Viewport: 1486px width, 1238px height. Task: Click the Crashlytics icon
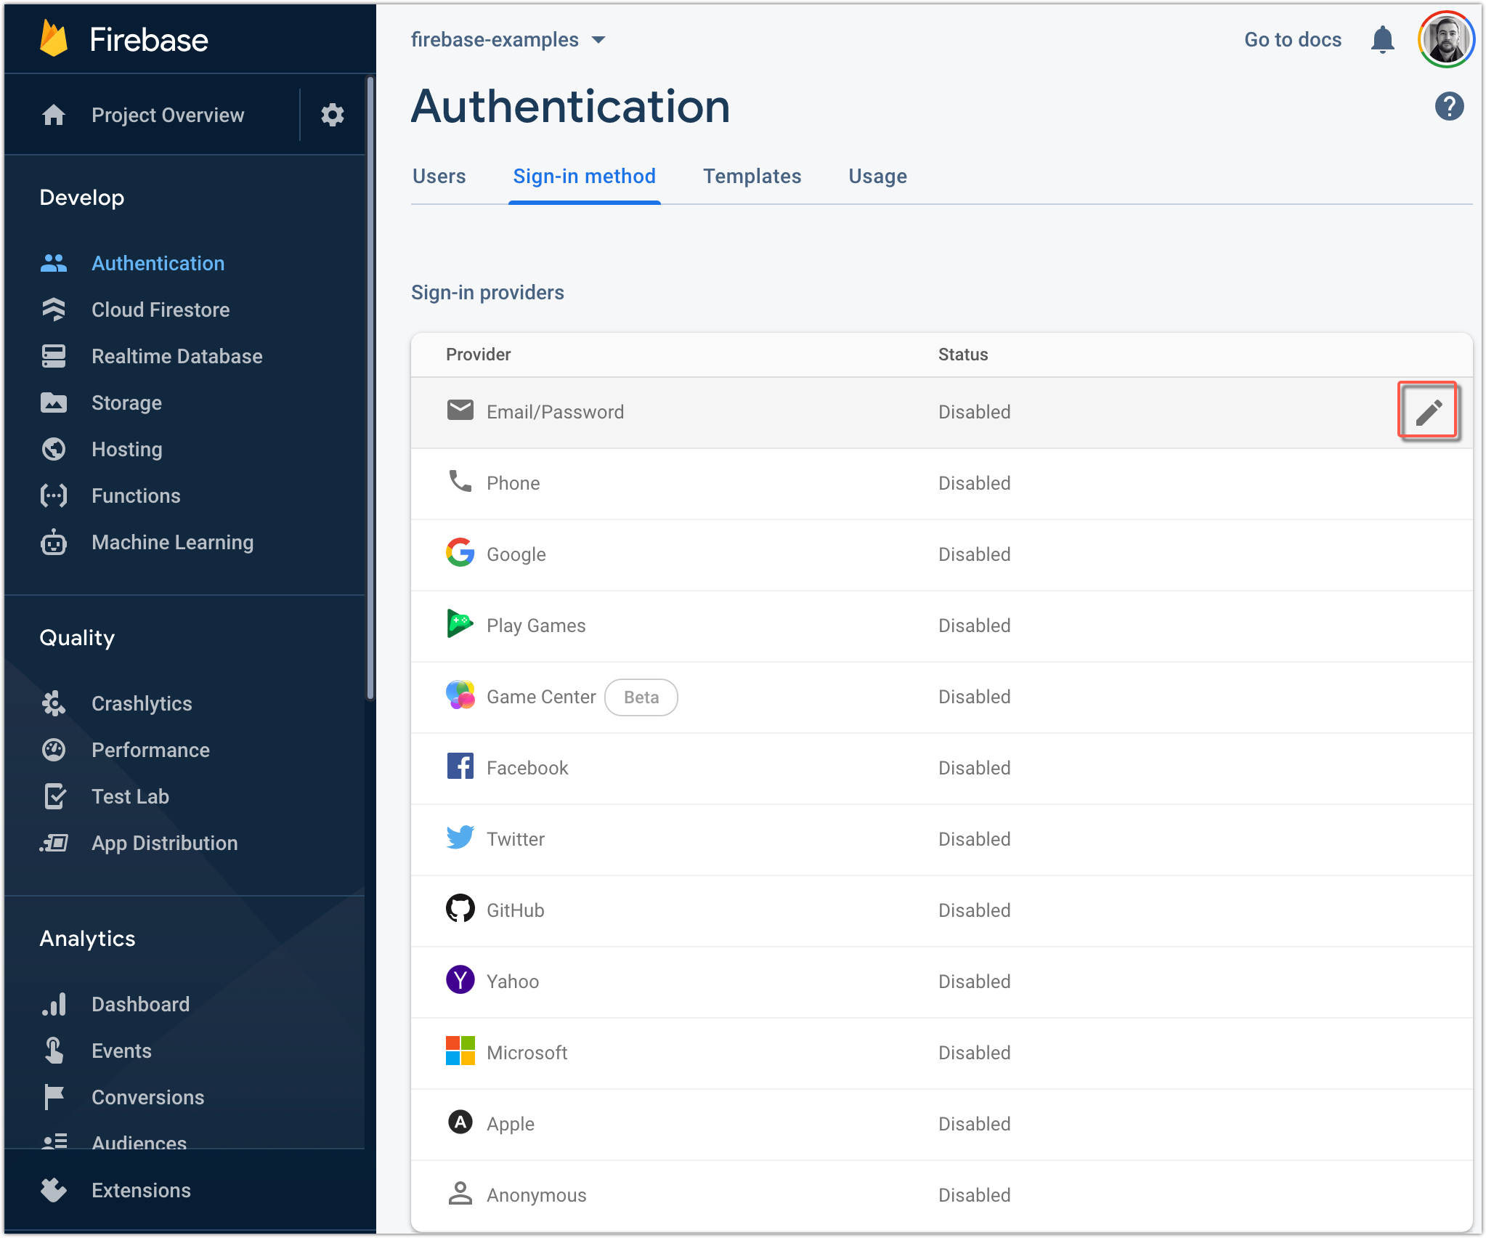pyautogui.click(x=54, y=703)
